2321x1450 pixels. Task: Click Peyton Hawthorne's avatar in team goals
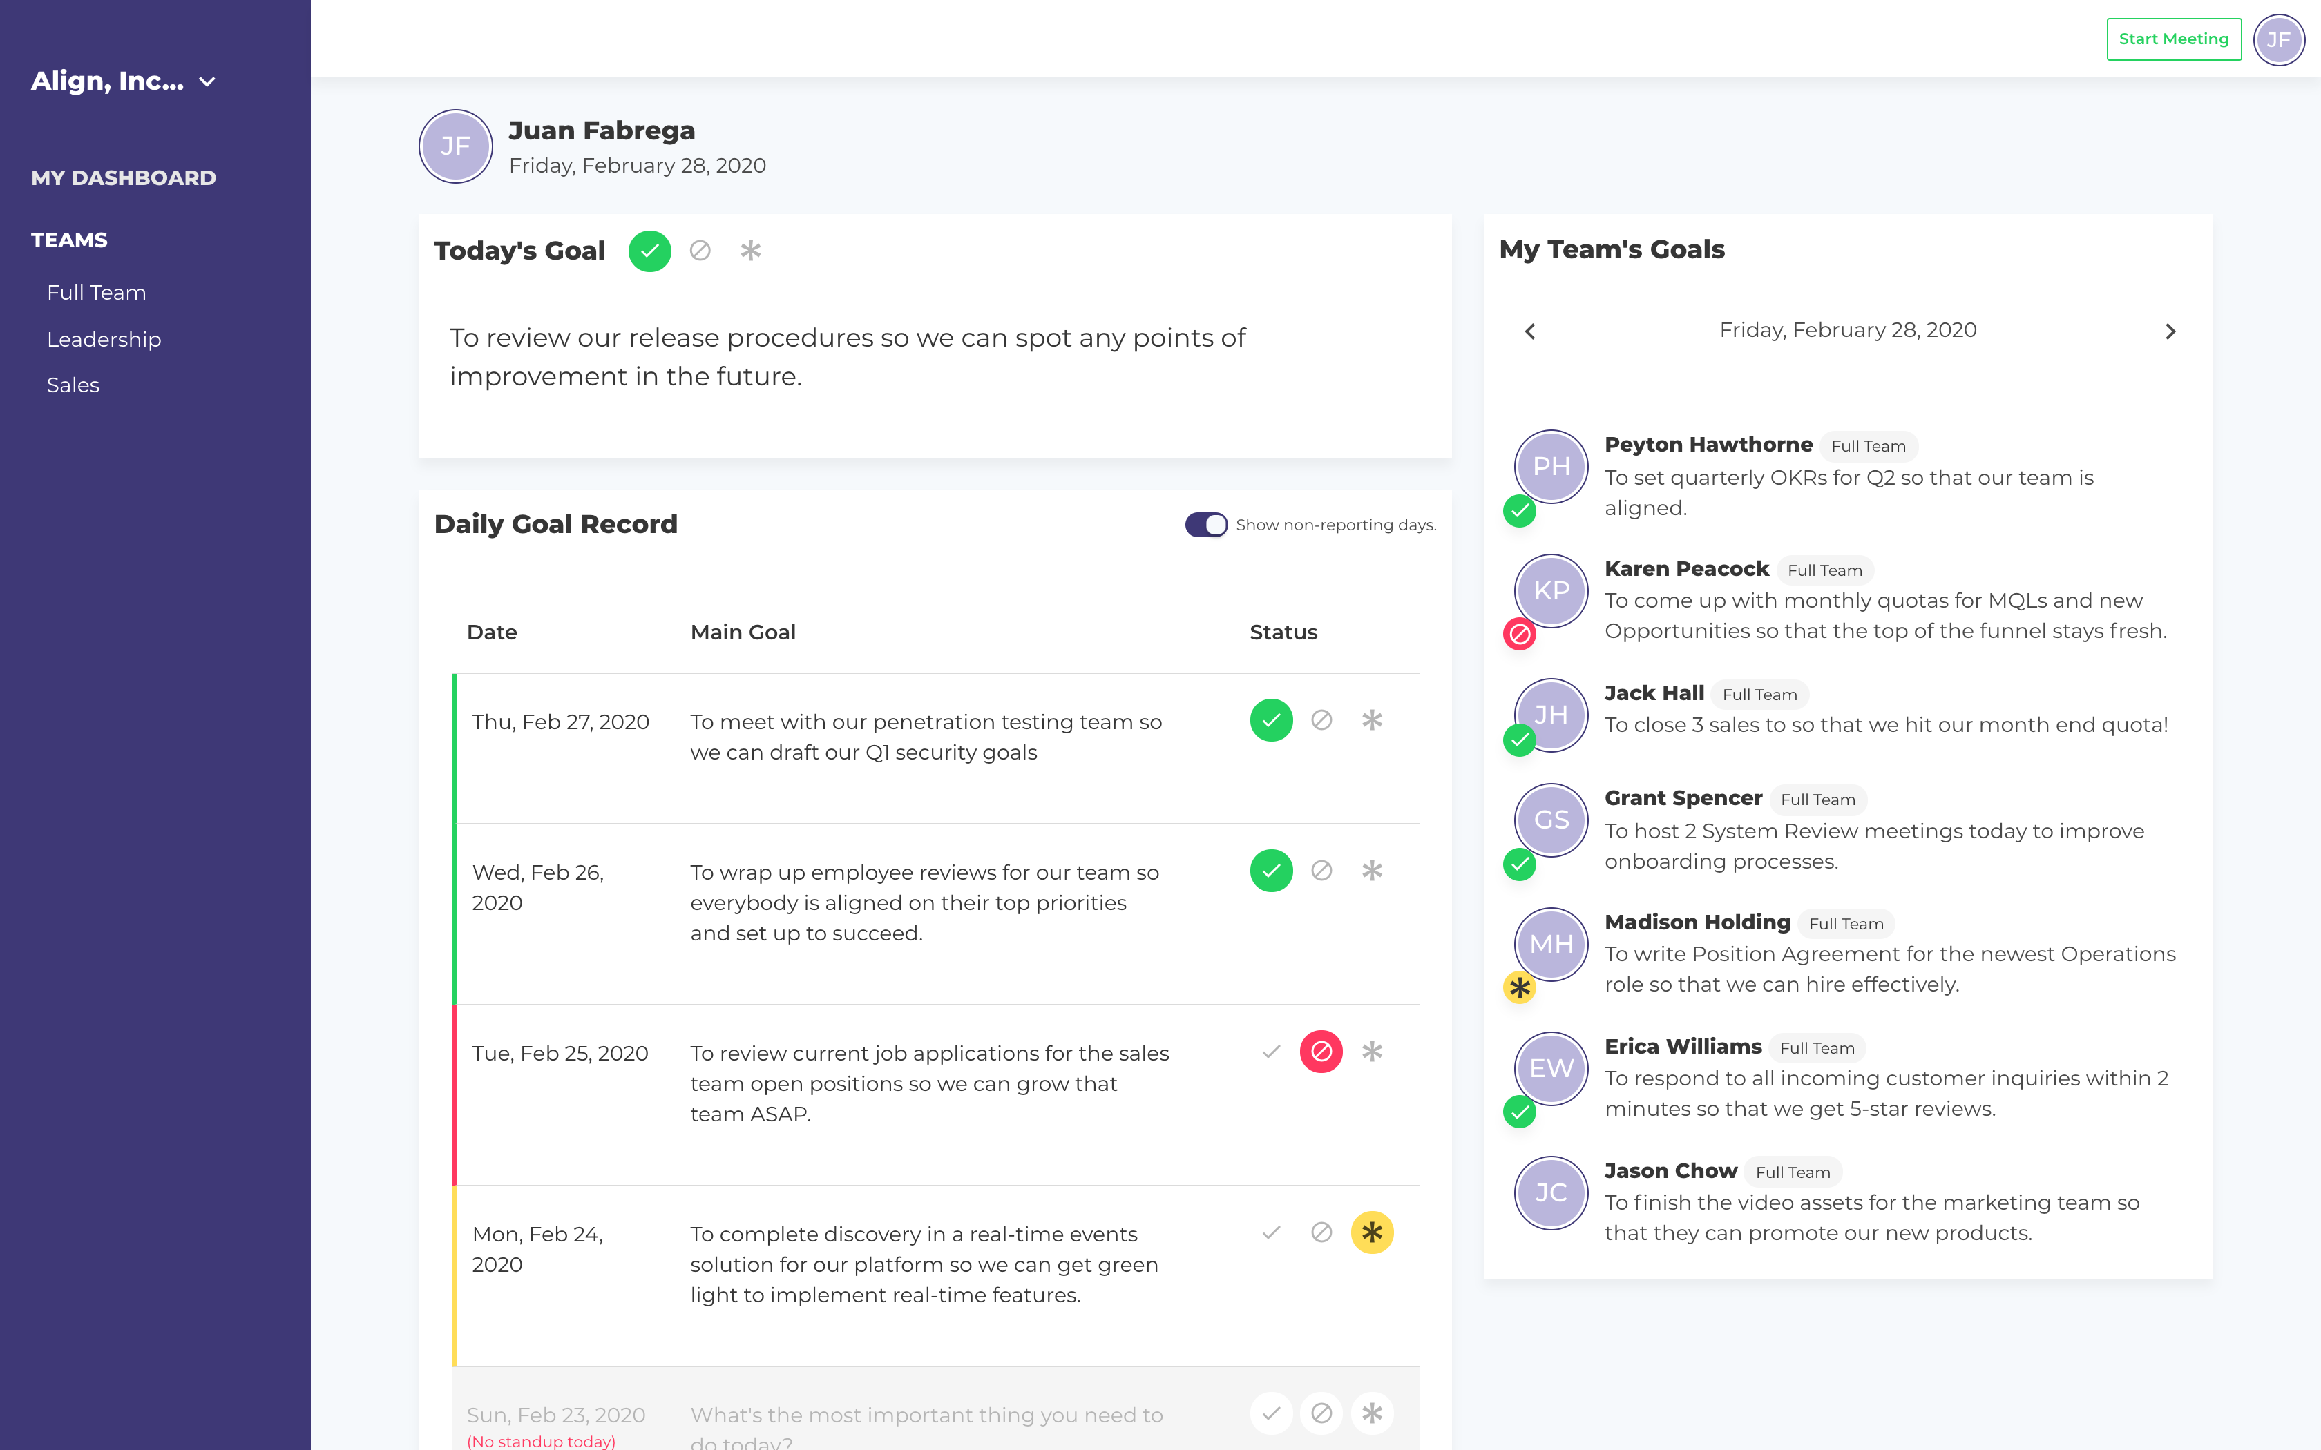[1550, 467]
